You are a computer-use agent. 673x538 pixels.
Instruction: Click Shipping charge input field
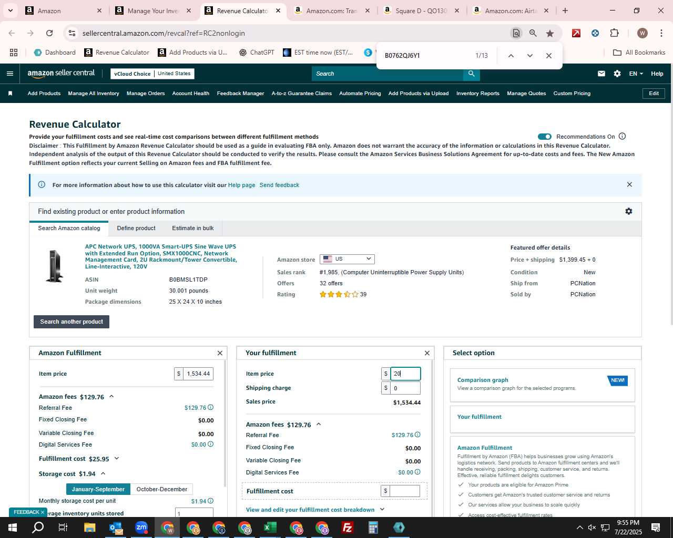coord(405,388)
